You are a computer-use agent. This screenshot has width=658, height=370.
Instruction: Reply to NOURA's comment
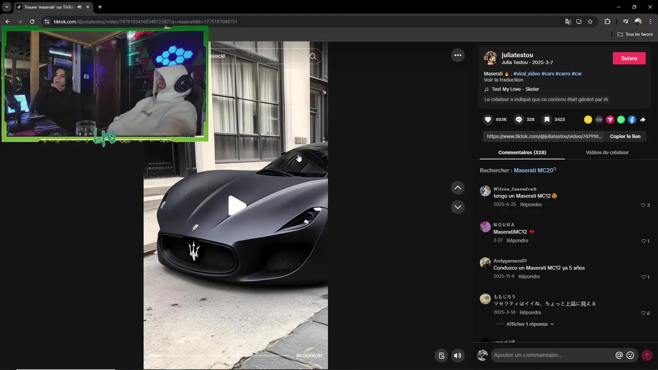coord(517,240)
